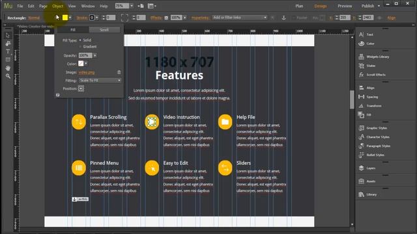Toggle the Footer checkbox
The width and height of the screenshot is (417, 234).
point(294,18)
